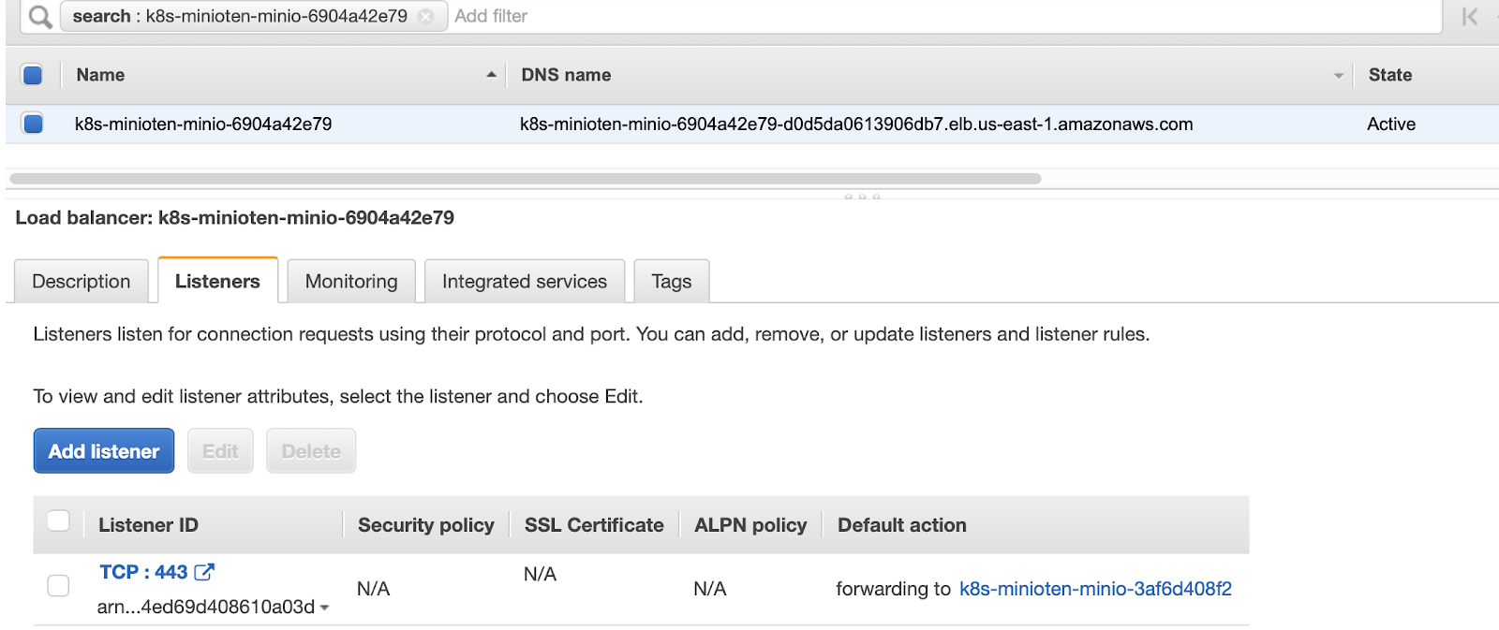Open target group k8s-minioten-minio-3af6d408f2 link
Image resolution: width=1499 pixels, height=630 pixels.
point(1095,589)
